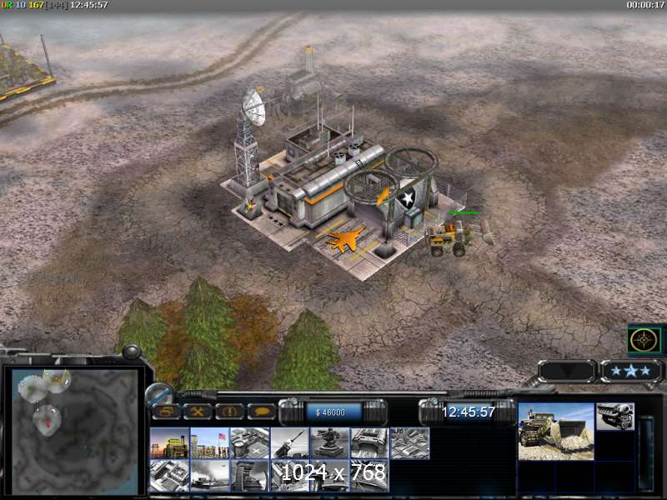Click the $ 46000 money display

coord(333,412)
